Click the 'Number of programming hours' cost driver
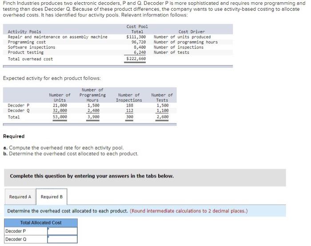 pos(186,42)
